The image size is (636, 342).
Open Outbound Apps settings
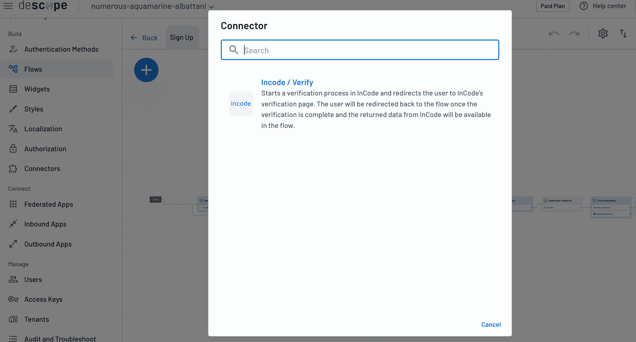tap(48, 244)
